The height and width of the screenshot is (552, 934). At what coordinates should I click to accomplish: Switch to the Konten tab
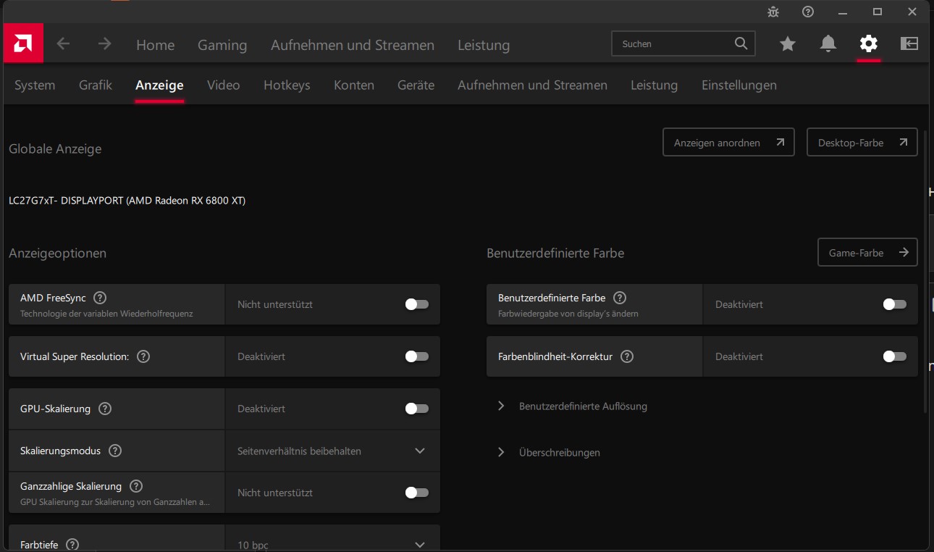click(354, 85)
